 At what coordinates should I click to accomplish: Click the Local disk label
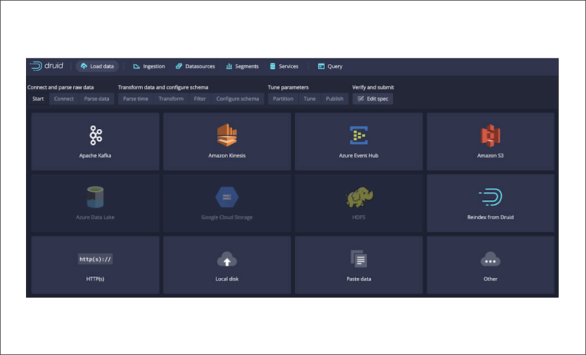[227, 279]
